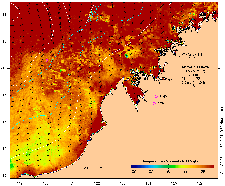Click the Argo legend circle symbol
Image resolution: width=225 pixels, height=186 pixels.
pyautogui.click(x=156, y=96)
